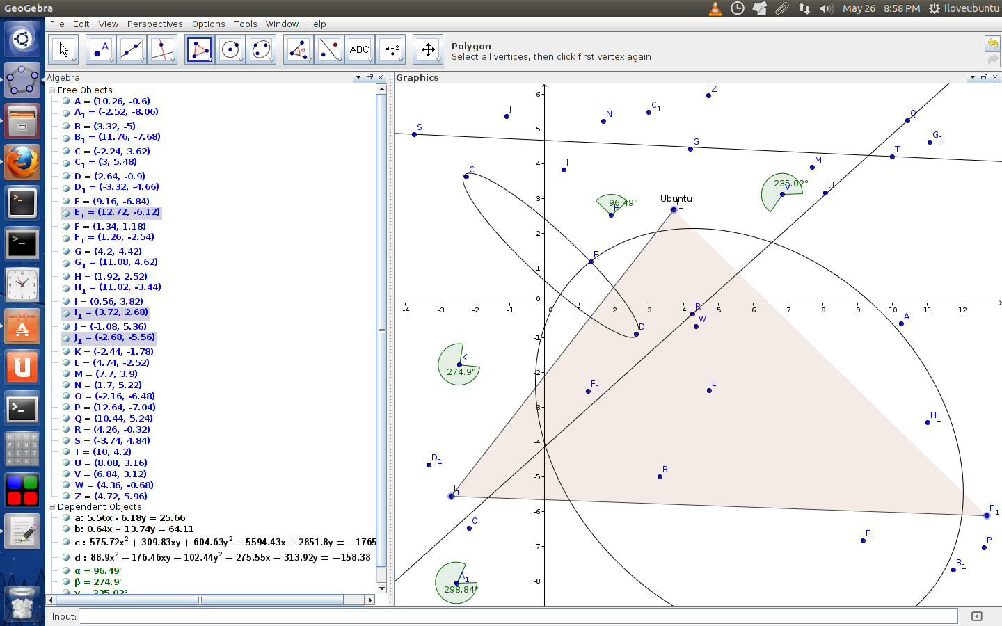Collapse the Free Objects tree group

pos(51,90)
